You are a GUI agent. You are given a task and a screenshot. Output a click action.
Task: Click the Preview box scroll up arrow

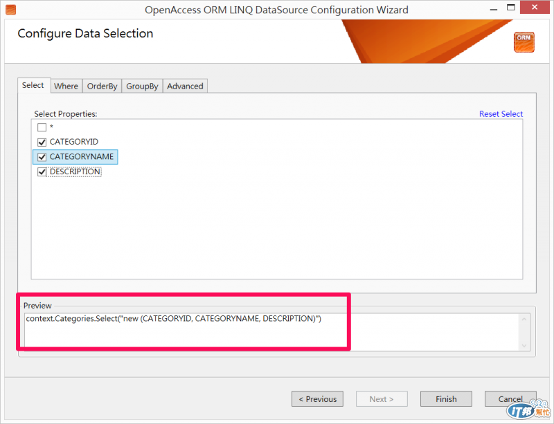coord(524,319)
